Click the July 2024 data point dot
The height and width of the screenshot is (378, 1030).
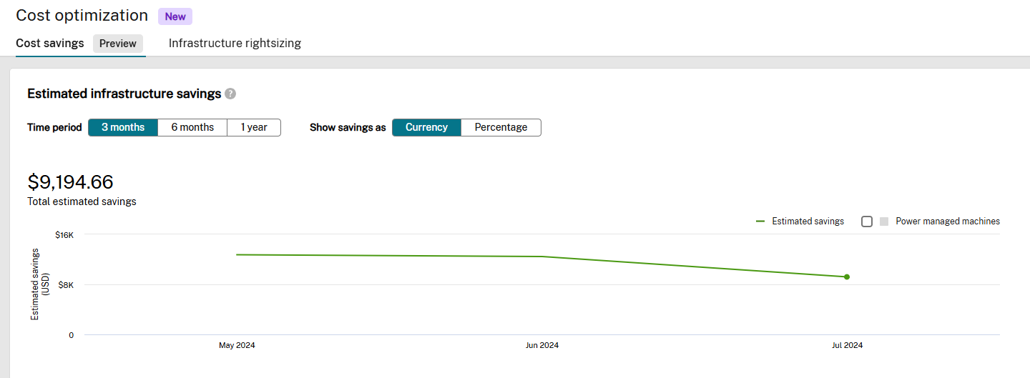(847, 277)
